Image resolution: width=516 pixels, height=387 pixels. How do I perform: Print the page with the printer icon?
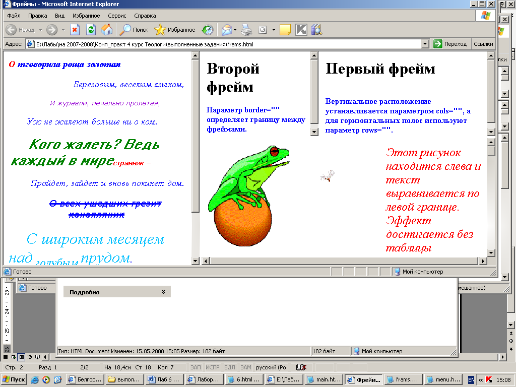coord(246,30)
